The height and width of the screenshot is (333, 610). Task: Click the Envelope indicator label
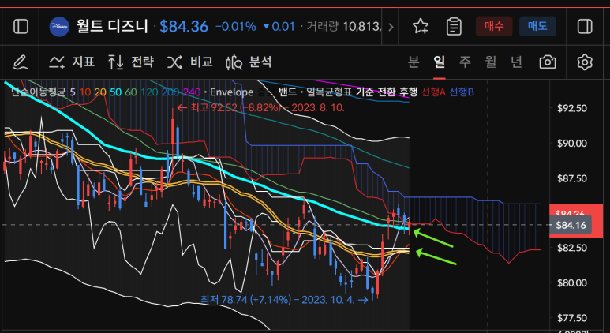[231, 92]
